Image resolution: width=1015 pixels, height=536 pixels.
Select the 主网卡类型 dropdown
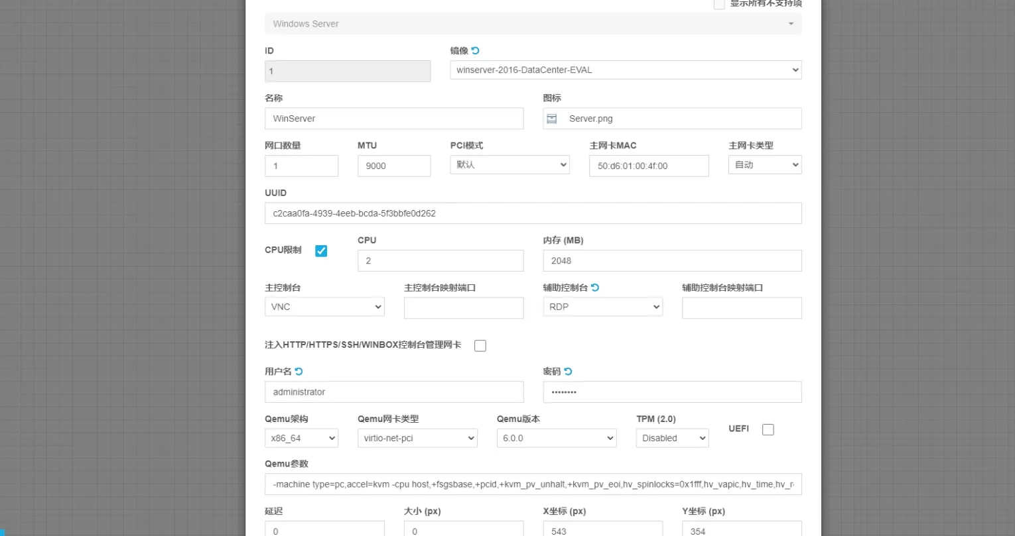[x=764, y=165]
